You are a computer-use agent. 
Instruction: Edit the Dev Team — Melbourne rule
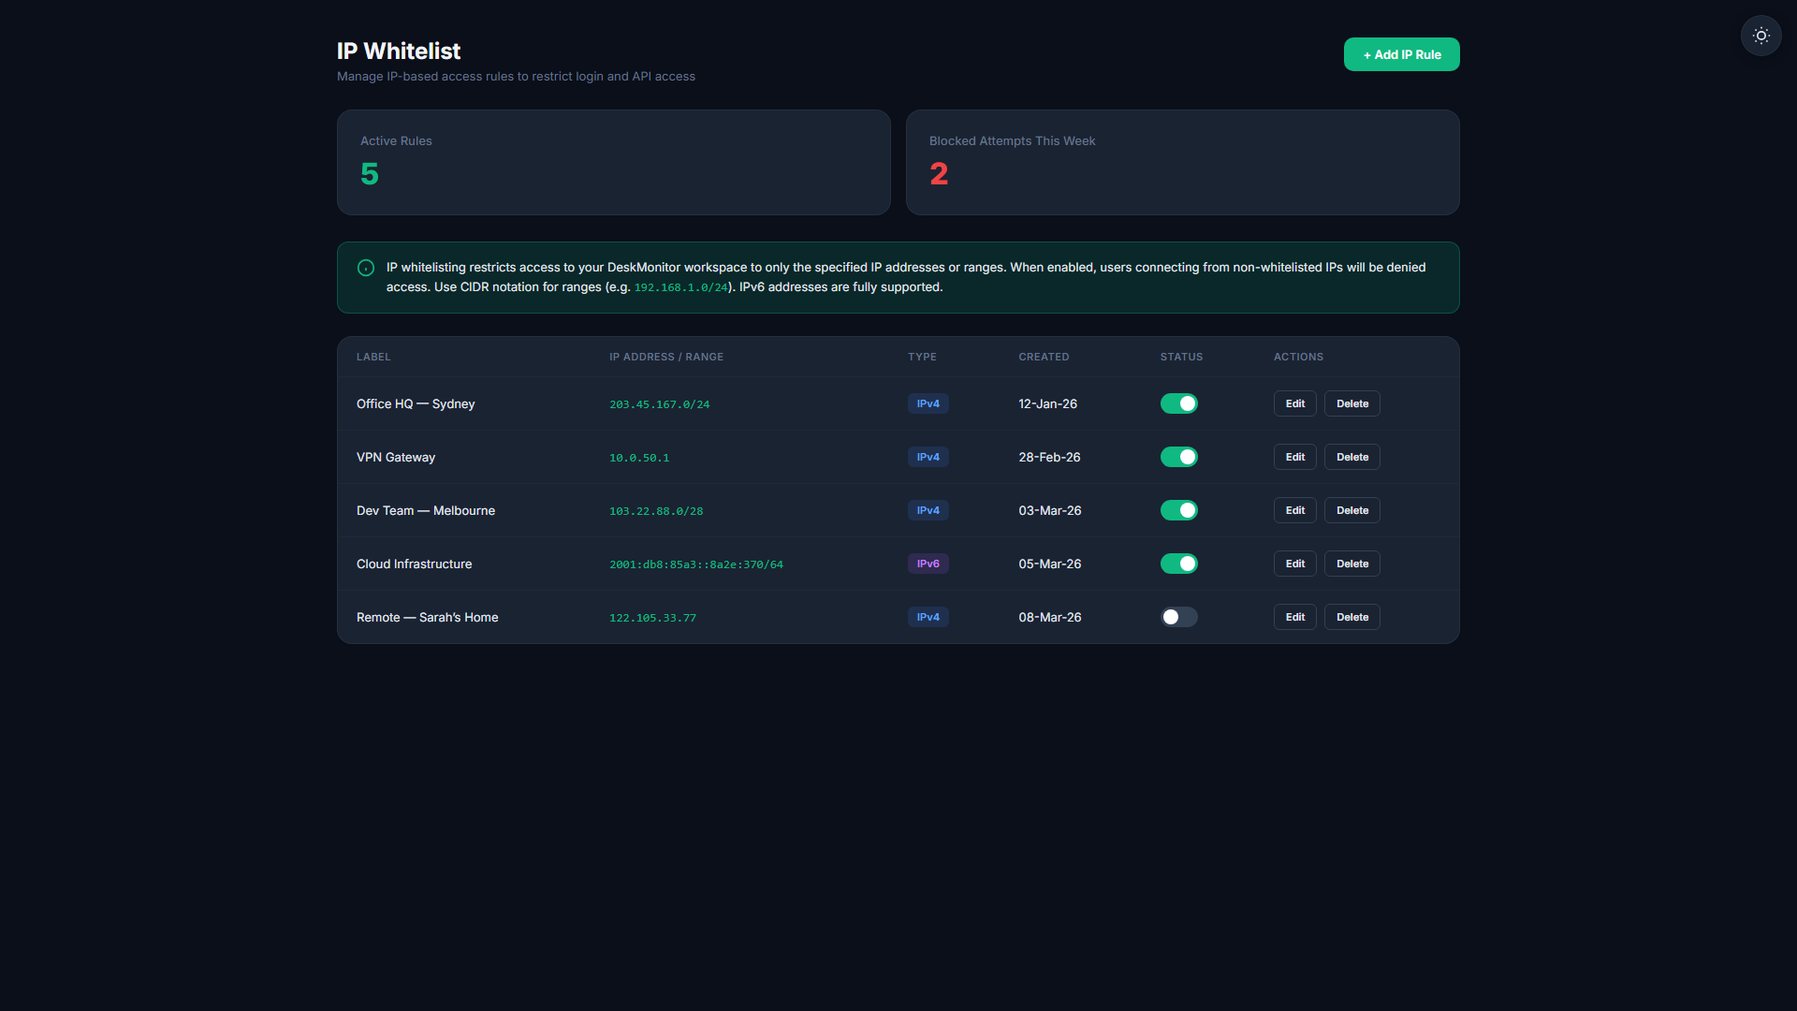(1294, 510)
